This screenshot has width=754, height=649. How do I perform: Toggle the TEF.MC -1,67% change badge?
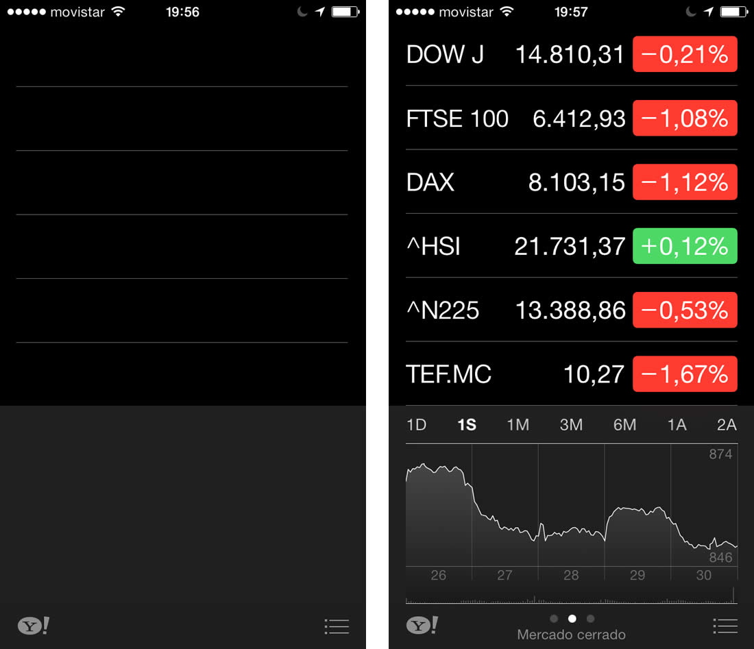(x=684, y=374)
